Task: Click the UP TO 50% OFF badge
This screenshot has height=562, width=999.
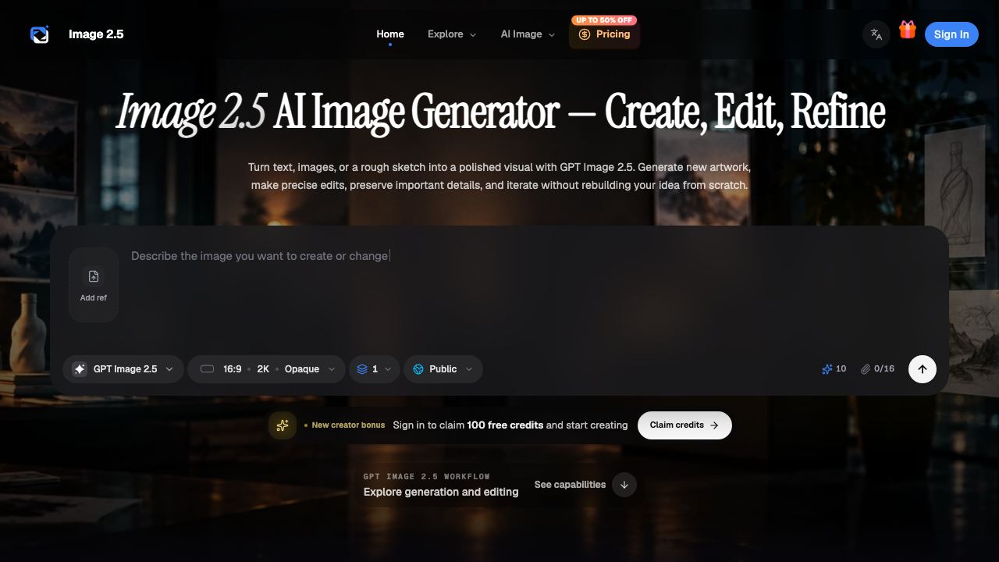Action: pos(604,20)
